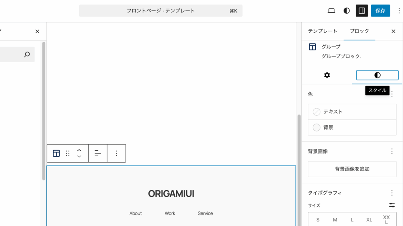
Task: Click the Group block icon in toolbar
Action: coord(56,154)
